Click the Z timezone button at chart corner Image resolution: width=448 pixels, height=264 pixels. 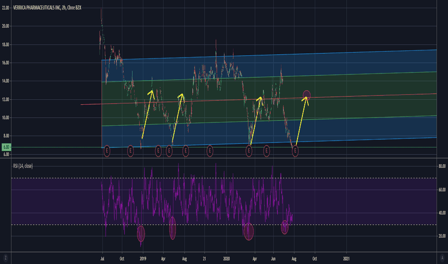point(5,258)
